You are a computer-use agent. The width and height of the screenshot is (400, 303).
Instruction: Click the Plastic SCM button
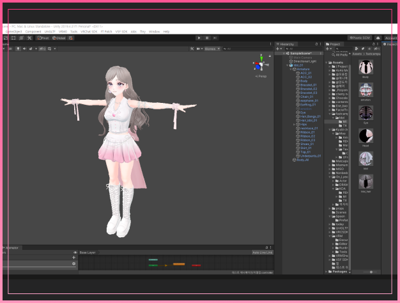click(360, 38)
